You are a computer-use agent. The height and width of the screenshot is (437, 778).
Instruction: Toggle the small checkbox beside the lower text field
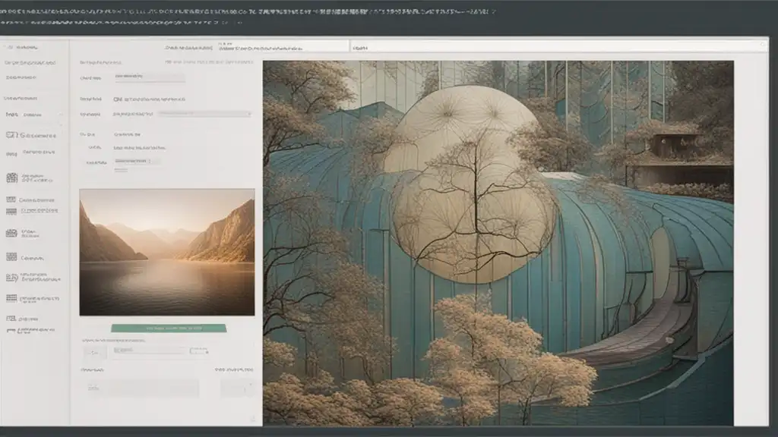(198, 351)
